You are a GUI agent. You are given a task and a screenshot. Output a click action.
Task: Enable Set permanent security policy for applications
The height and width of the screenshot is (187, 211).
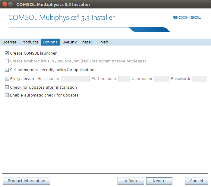pos(7,70)
